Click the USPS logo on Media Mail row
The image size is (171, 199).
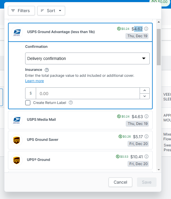tap(17, 120)
